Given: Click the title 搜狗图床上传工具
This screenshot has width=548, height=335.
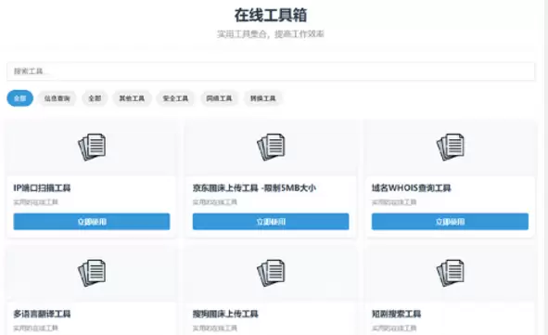Looking at the screenshot, I should [x=225, y=314].
